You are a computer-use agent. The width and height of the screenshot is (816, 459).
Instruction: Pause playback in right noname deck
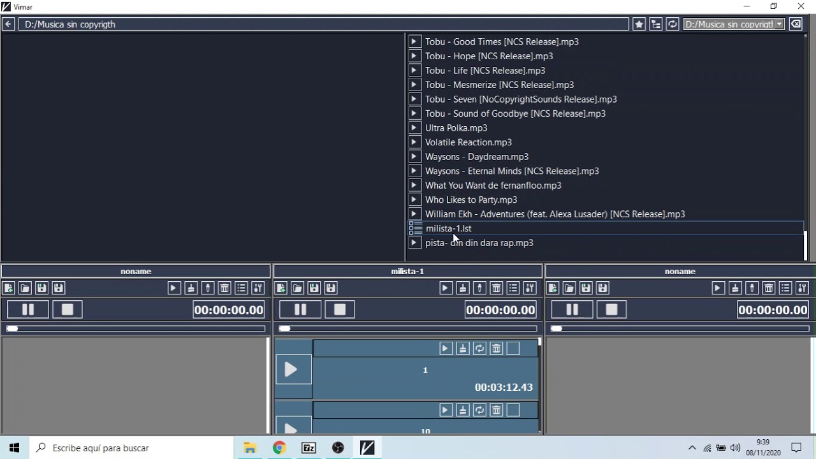pyautogui.click(x=572, y=310)
